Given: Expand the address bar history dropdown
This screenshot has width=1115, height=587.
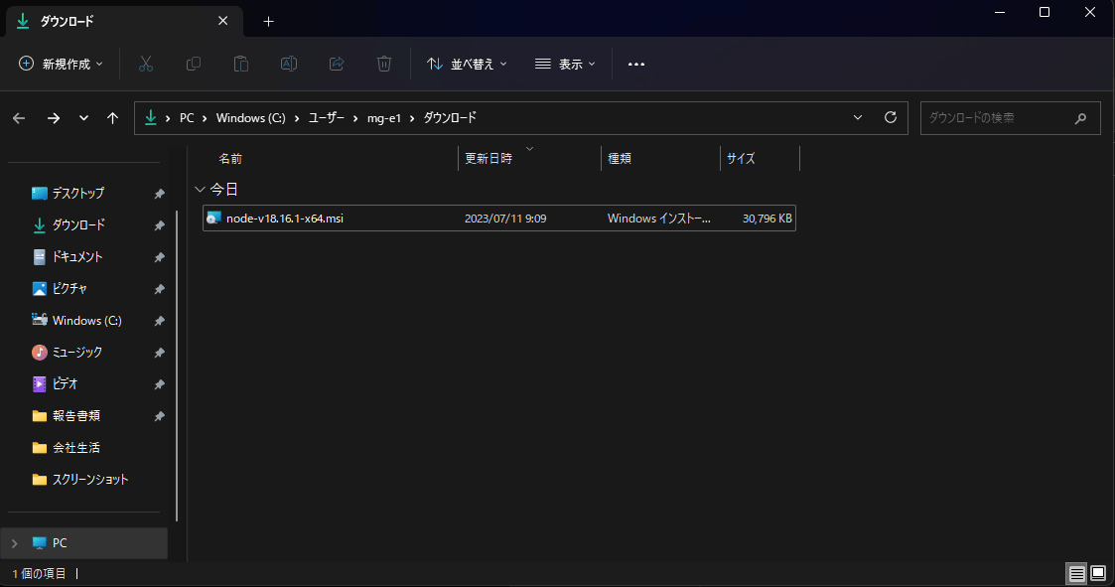Looking at the screenshot, I should click(858, 117).
